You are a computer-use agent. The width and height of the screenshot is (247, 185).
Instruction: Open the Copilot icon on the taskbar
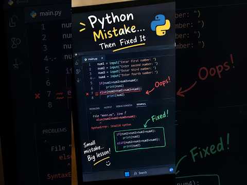pos(171,170)
